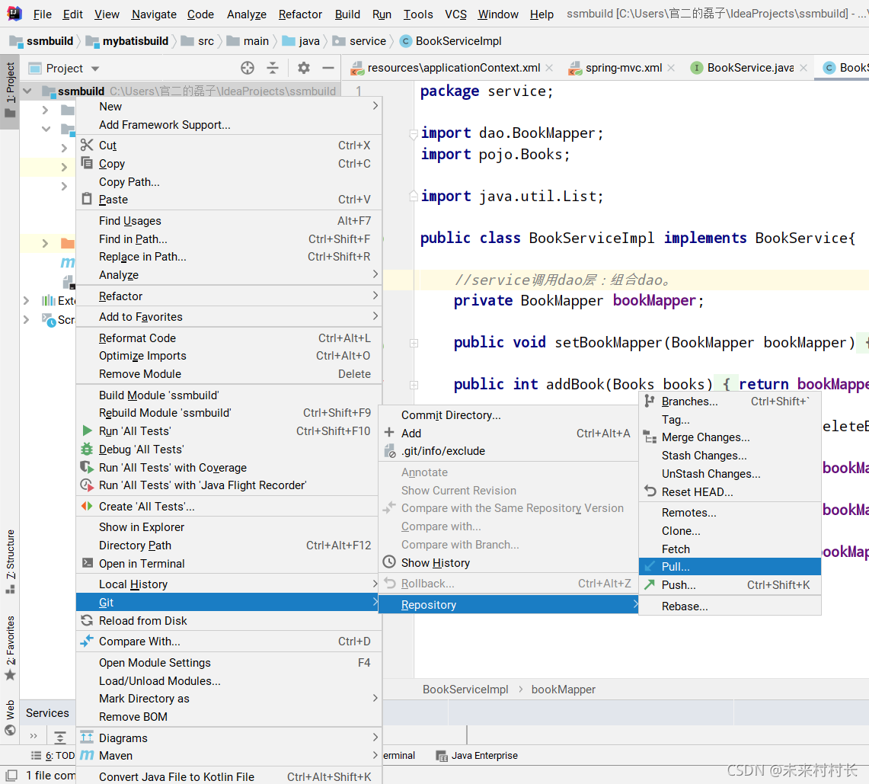Close the applicationContext.xml tab
This screenshot has width=869, height=784.
[549, 68]
